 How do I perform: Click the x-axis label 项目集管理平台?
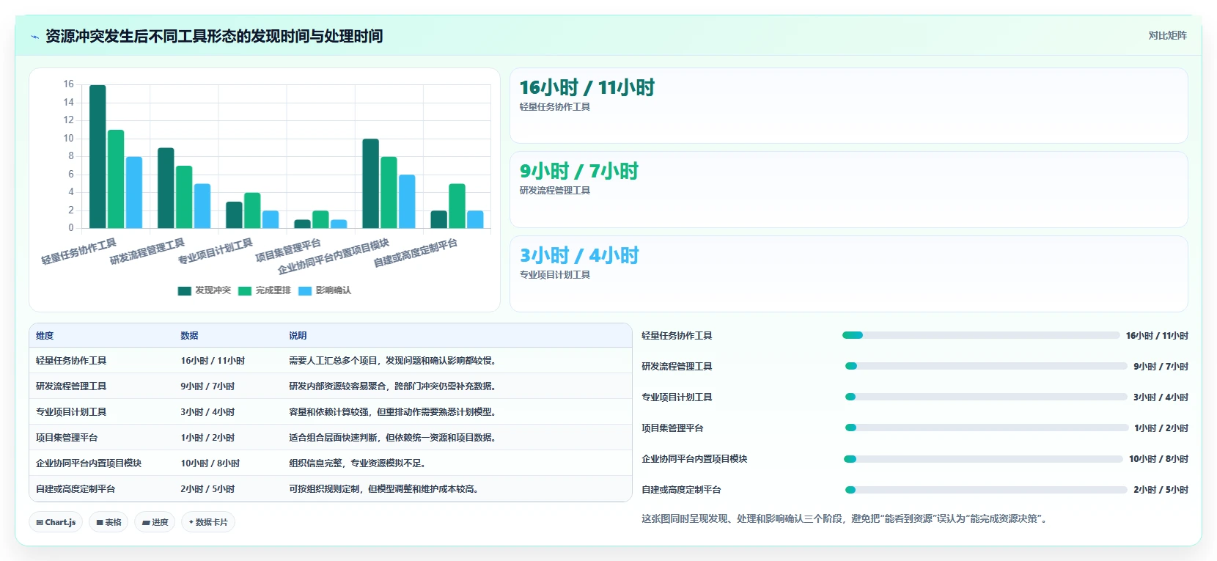pyautogui.click(x=288, y=251)
